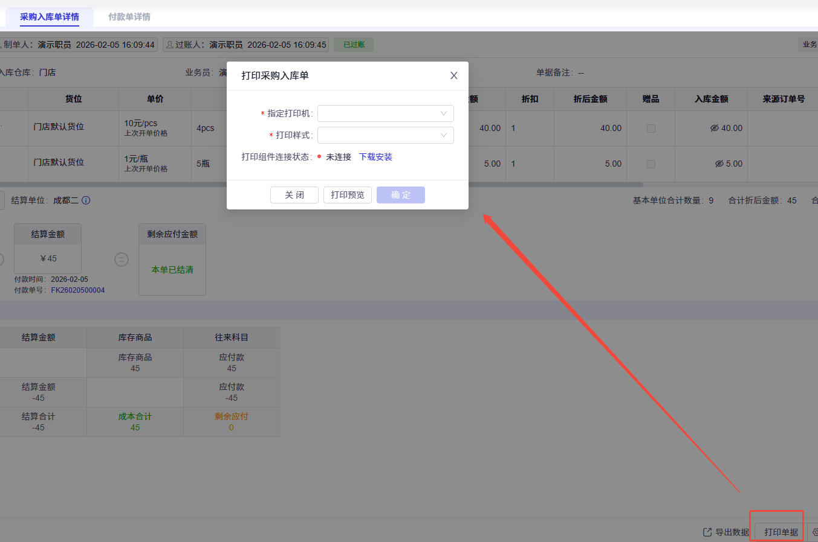Image resolution: width=818 pixels, height=542 pixels.
Task: Click the 货位 column header
Action: pos(74,99)
